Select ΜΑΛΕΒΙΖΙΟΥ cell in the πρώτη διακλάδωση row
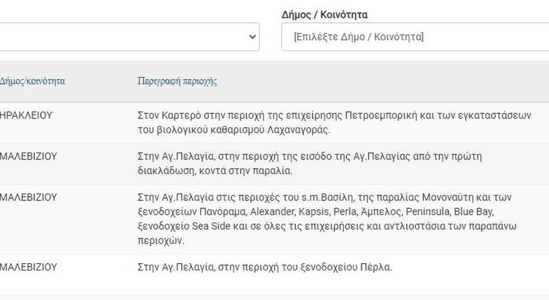This screenshot has height=300, width=549. point(29,156)
